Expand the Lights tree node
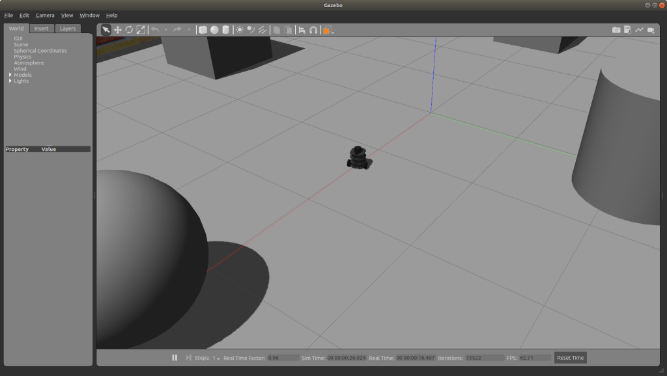The image size is (667, 376). click(10, 81)
